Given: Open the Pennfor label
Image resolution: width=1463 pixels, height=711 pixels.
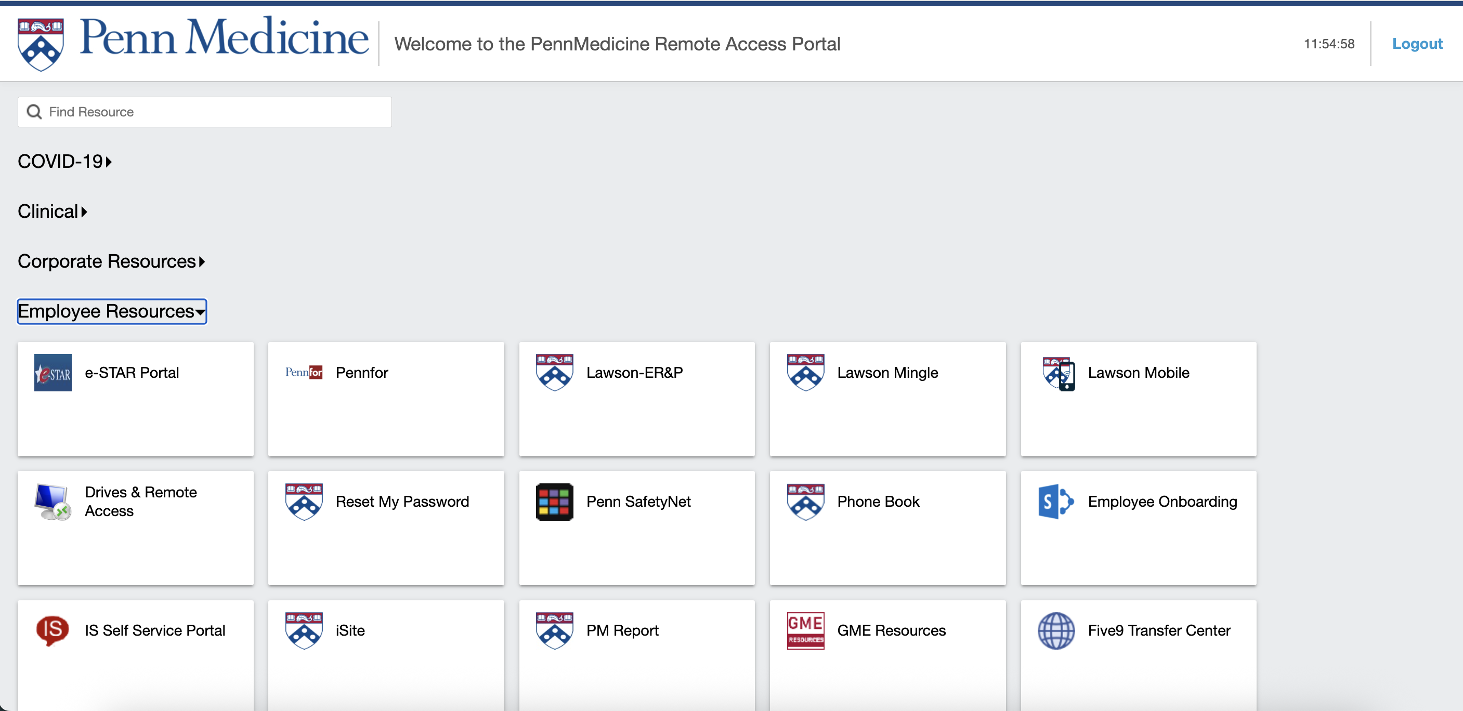Looking at the screenshot, I should tap(362, 373).
